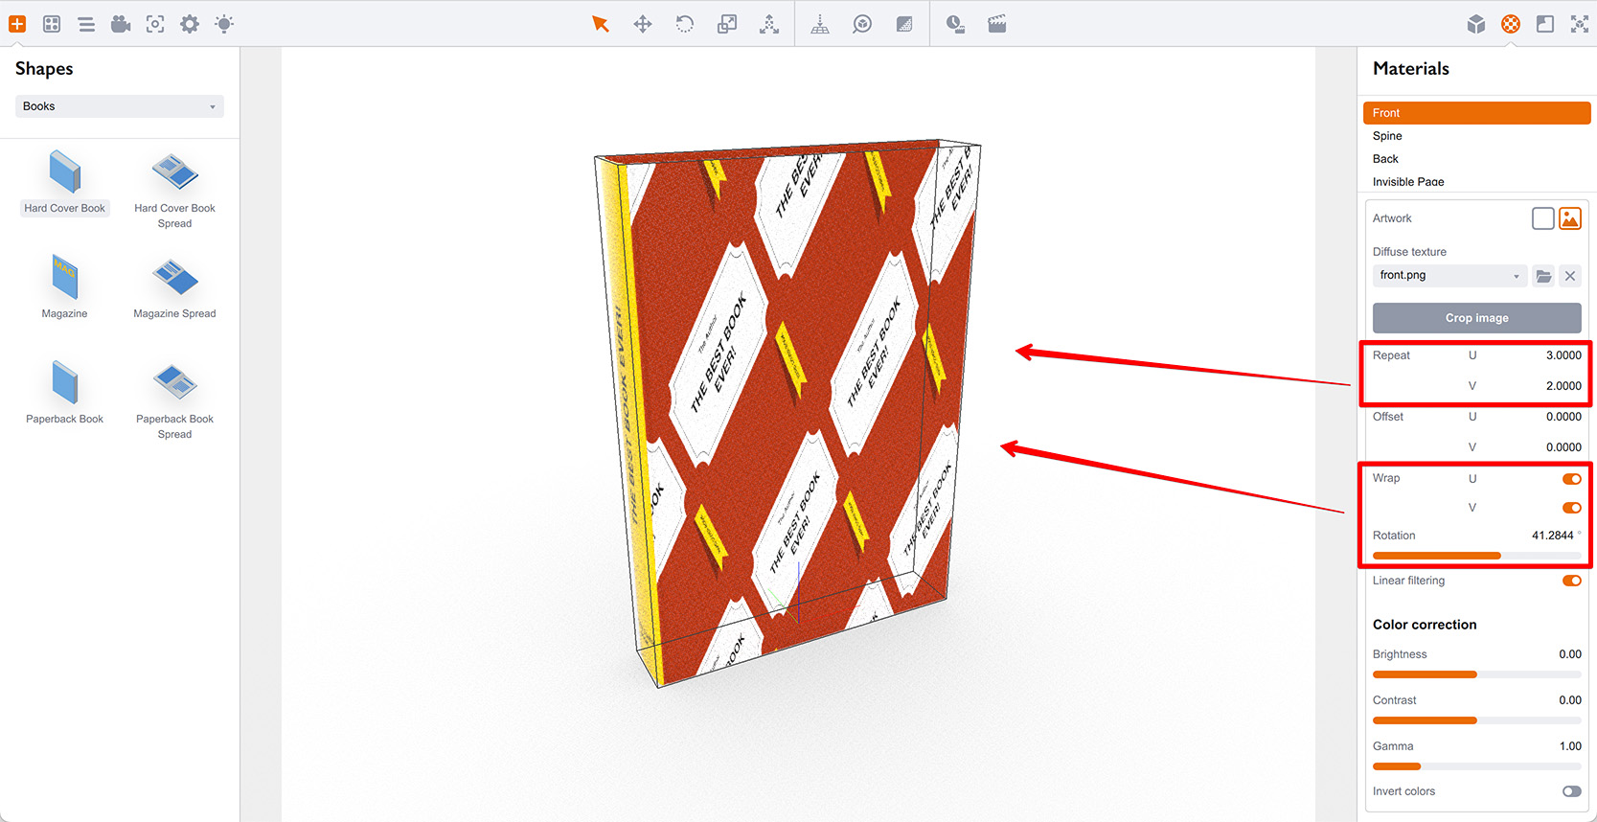1597x822 pixels.
Task: Toggle Wrap U switch
Action: 1571,479
